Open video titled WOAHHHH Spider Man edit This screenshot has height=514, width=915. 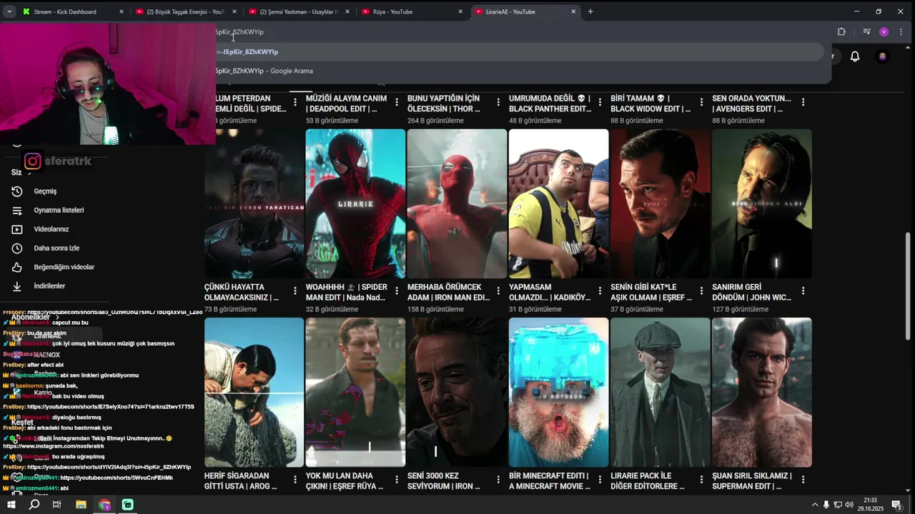click(346, 292)
